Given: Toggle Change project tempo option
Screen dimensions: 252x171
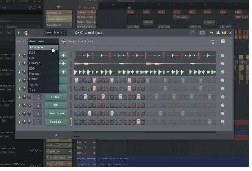Looking at the screenshot, I should (x=63, y=41).
